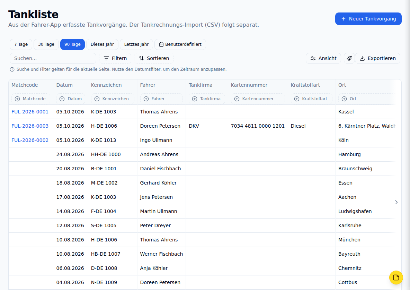Click driver name Gerhard Köhler

coord(158,183)
